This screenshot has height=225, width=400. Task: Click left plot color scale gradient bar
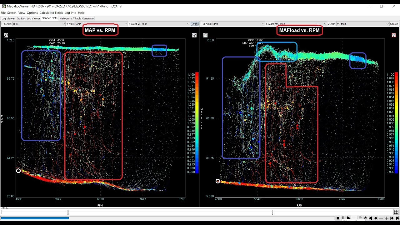point(196,122)
